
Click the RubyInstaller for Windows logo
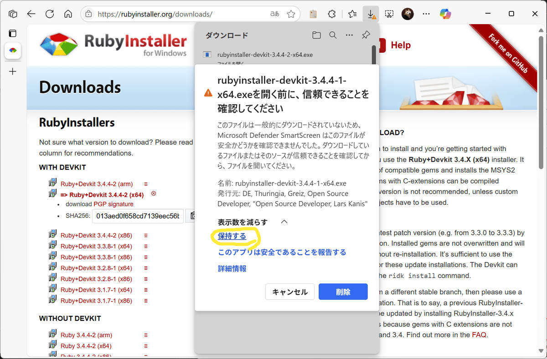(113, 45)
